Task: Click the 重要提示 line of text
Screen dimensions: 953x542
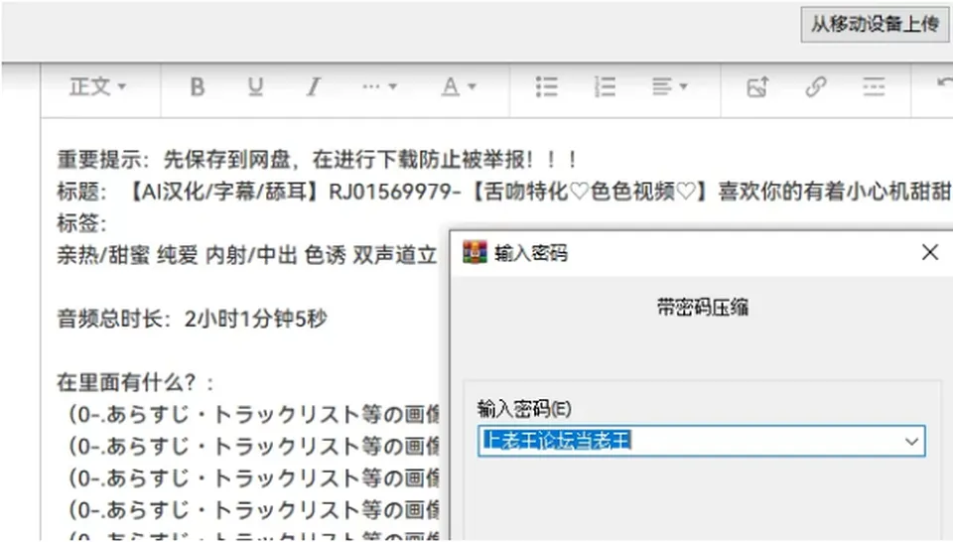Action: pyautogui.click(x=318, y=160)
